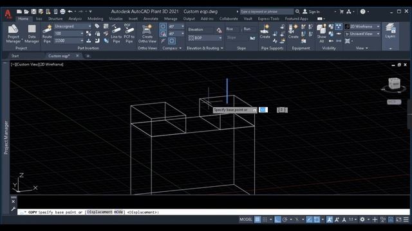This screenshot has width=412, height=231.
Task: Click the Plot printer icon
Action: tap(62, 12)
